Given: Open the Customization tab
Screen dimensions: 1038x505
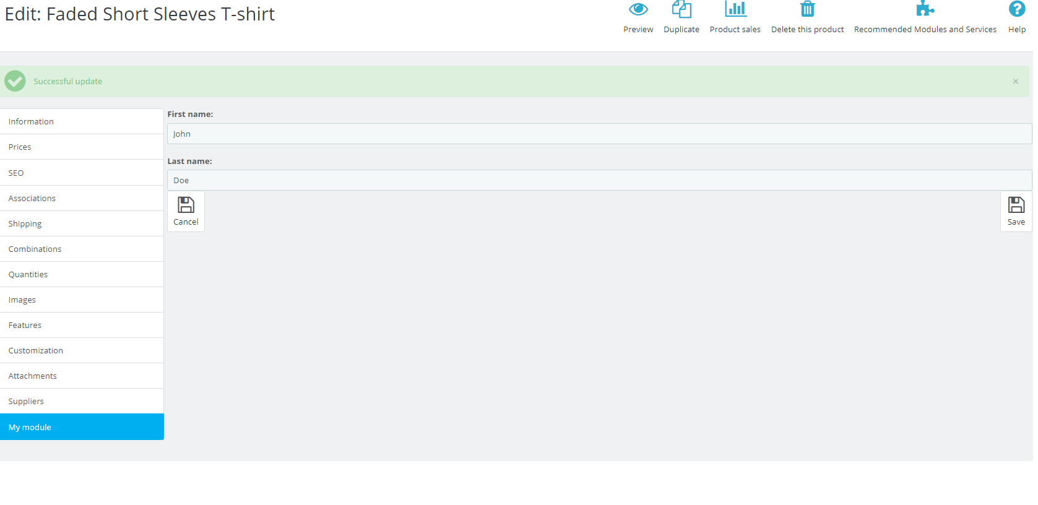Looking at the screenshot, I should pyautogui.click(x=82, y=350).
